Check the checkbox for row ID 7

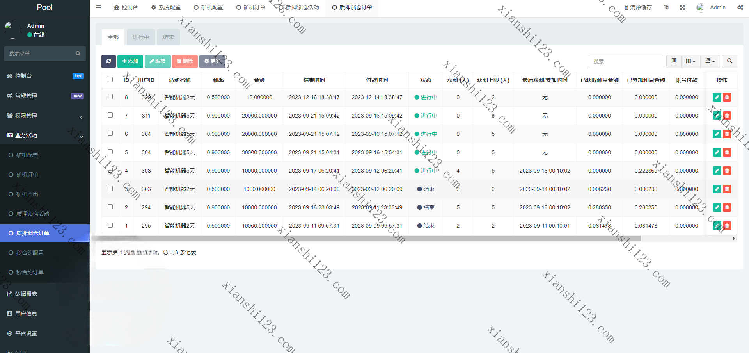(x=110, y=115)
